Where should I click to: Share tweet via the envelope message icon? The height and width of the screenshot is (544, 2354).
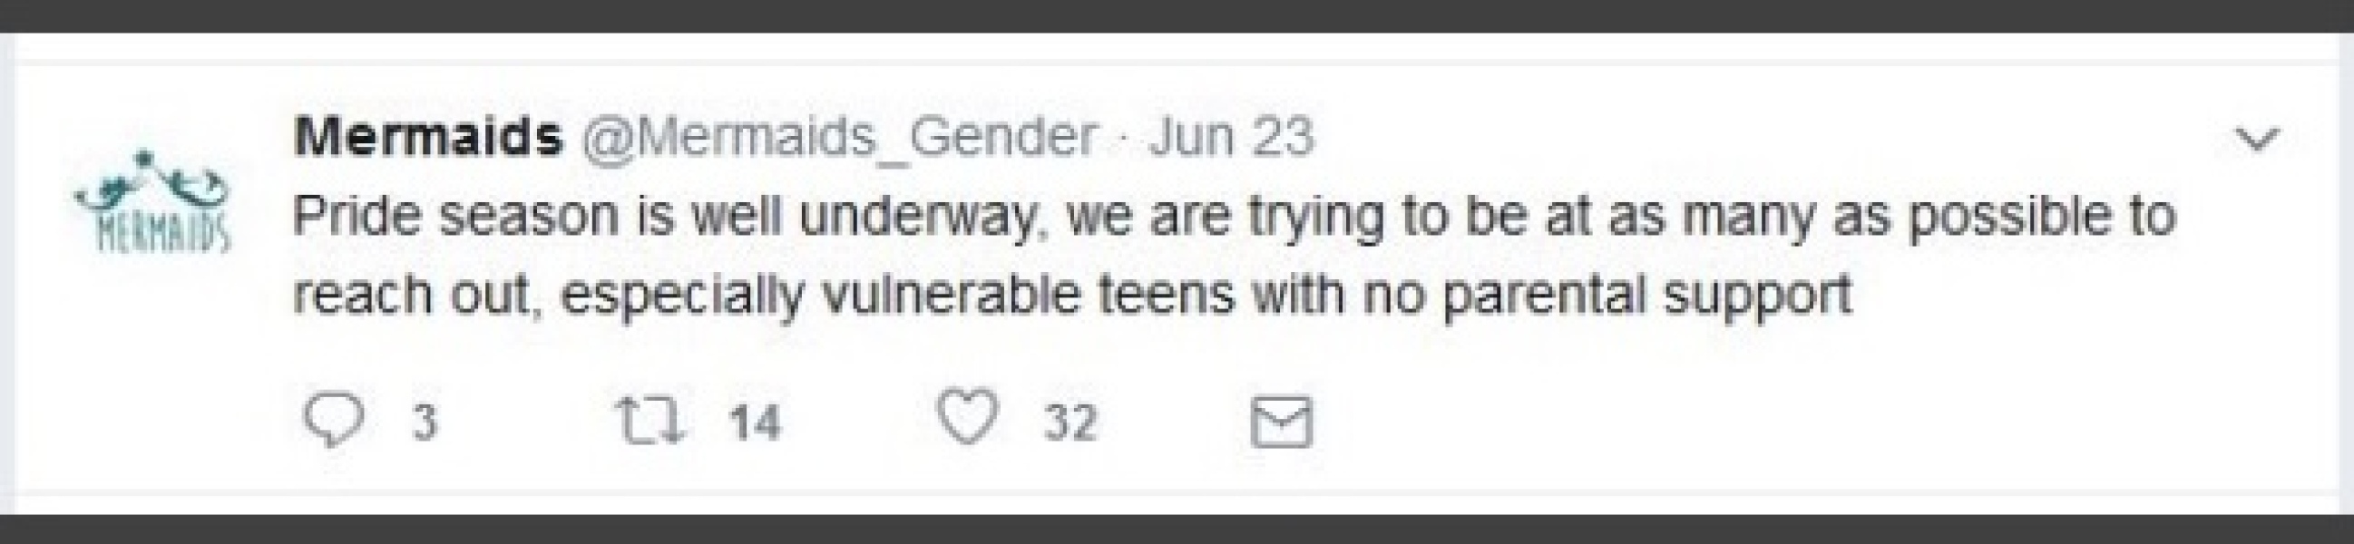click(1280, 423)
